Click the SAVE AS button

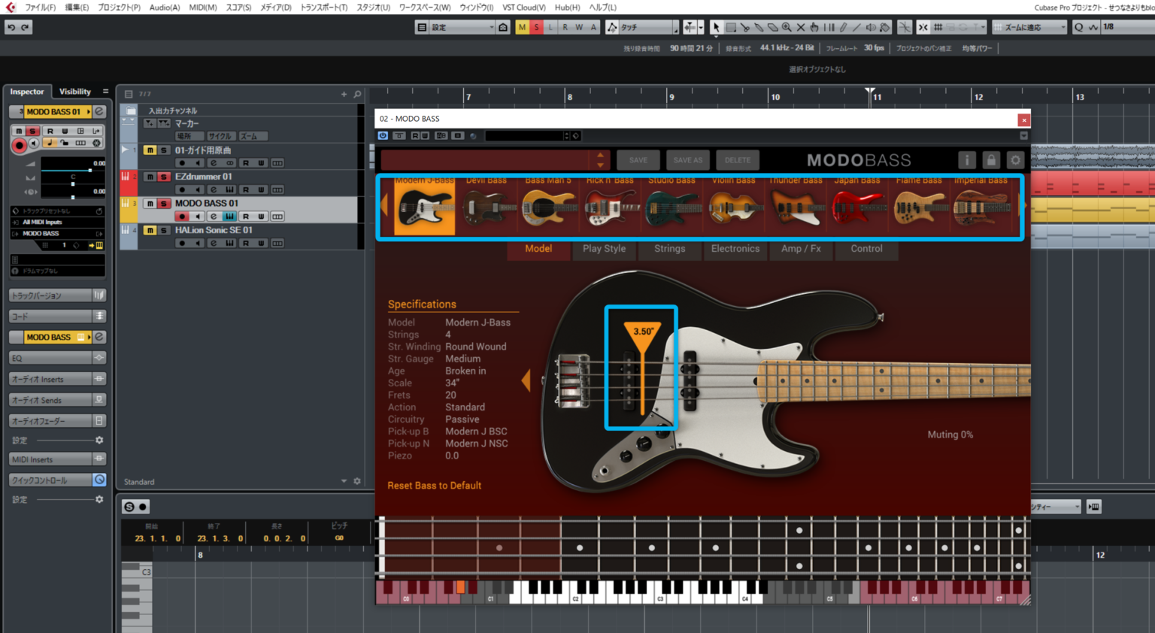[x=687, y=159]
